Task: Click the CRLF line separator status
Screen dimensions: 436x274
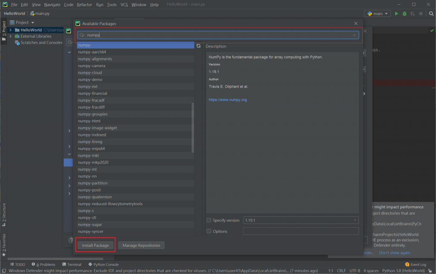Action: (x=341, y=271)
